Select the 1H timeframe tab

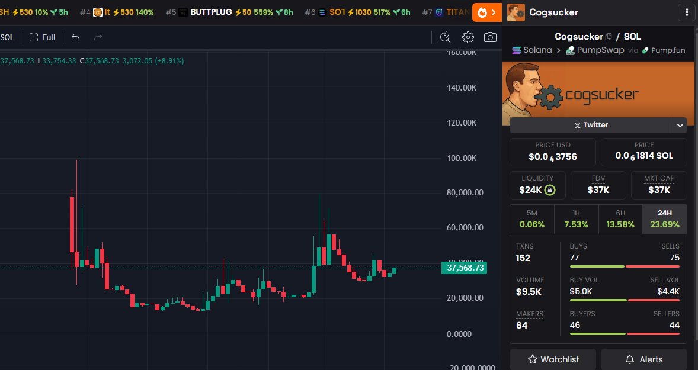click(576, 219)
